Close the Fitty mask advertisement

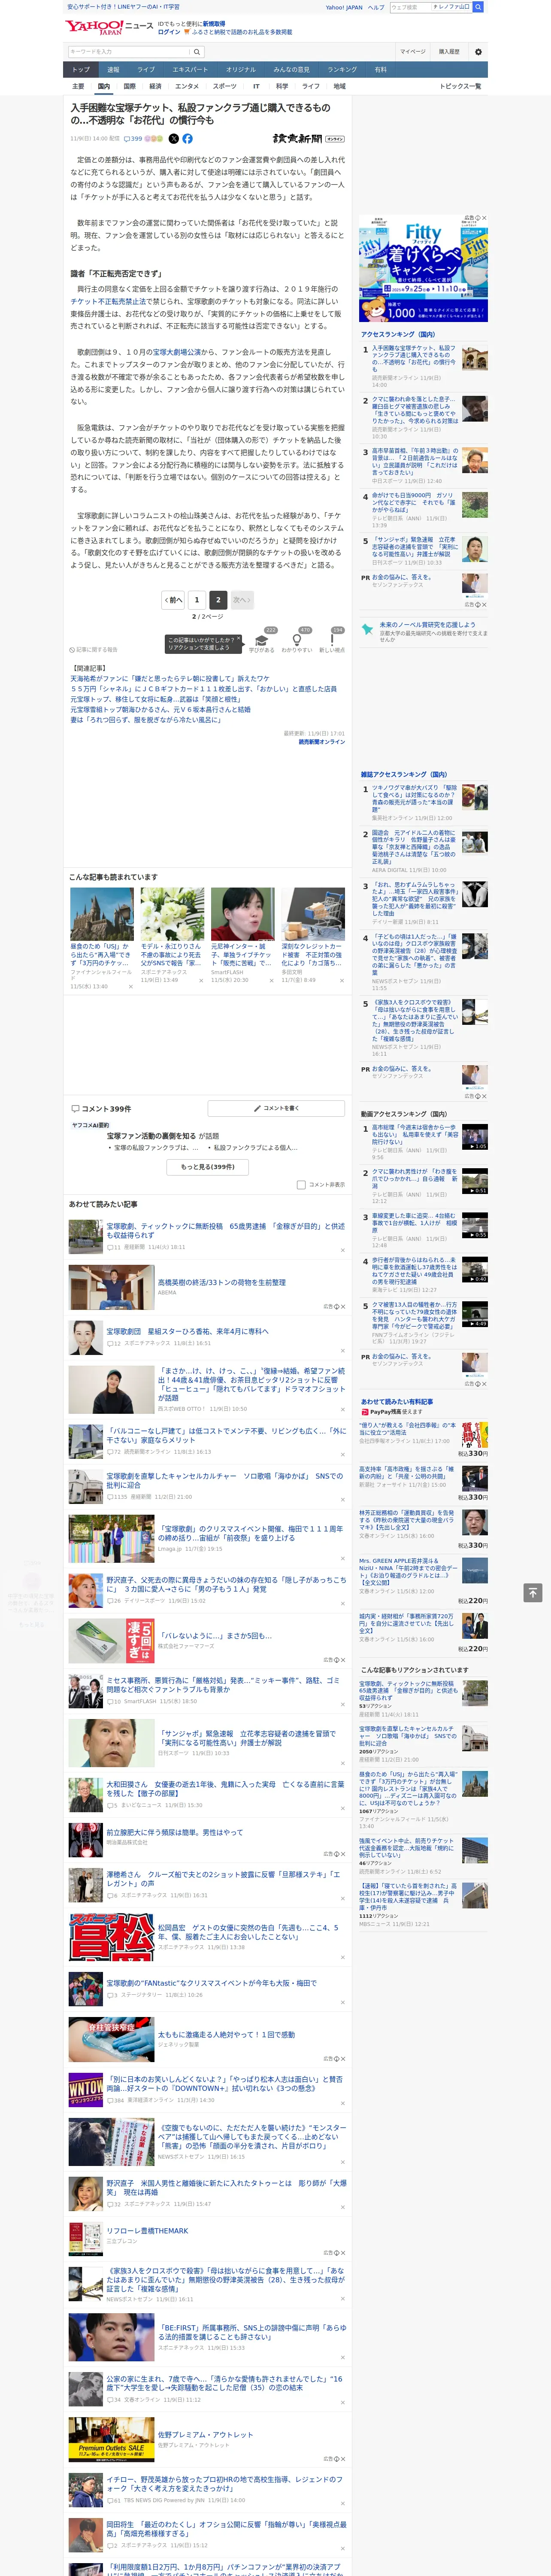coord(484,218)
